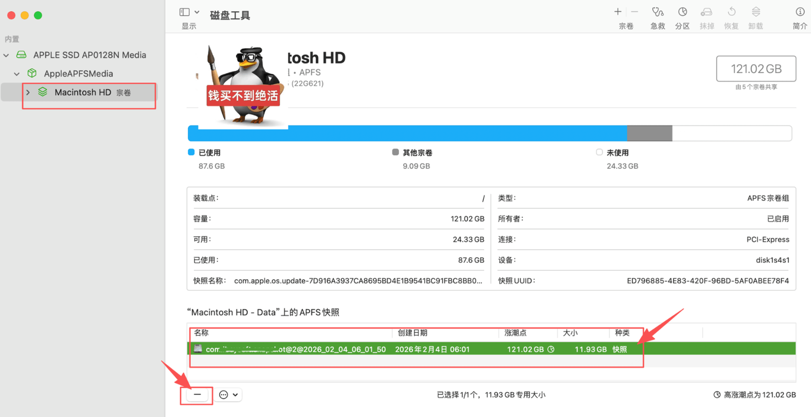
Task: Click status text 已选择1/1个，11.93 GB 专用大小
Action: coord(491,394)
